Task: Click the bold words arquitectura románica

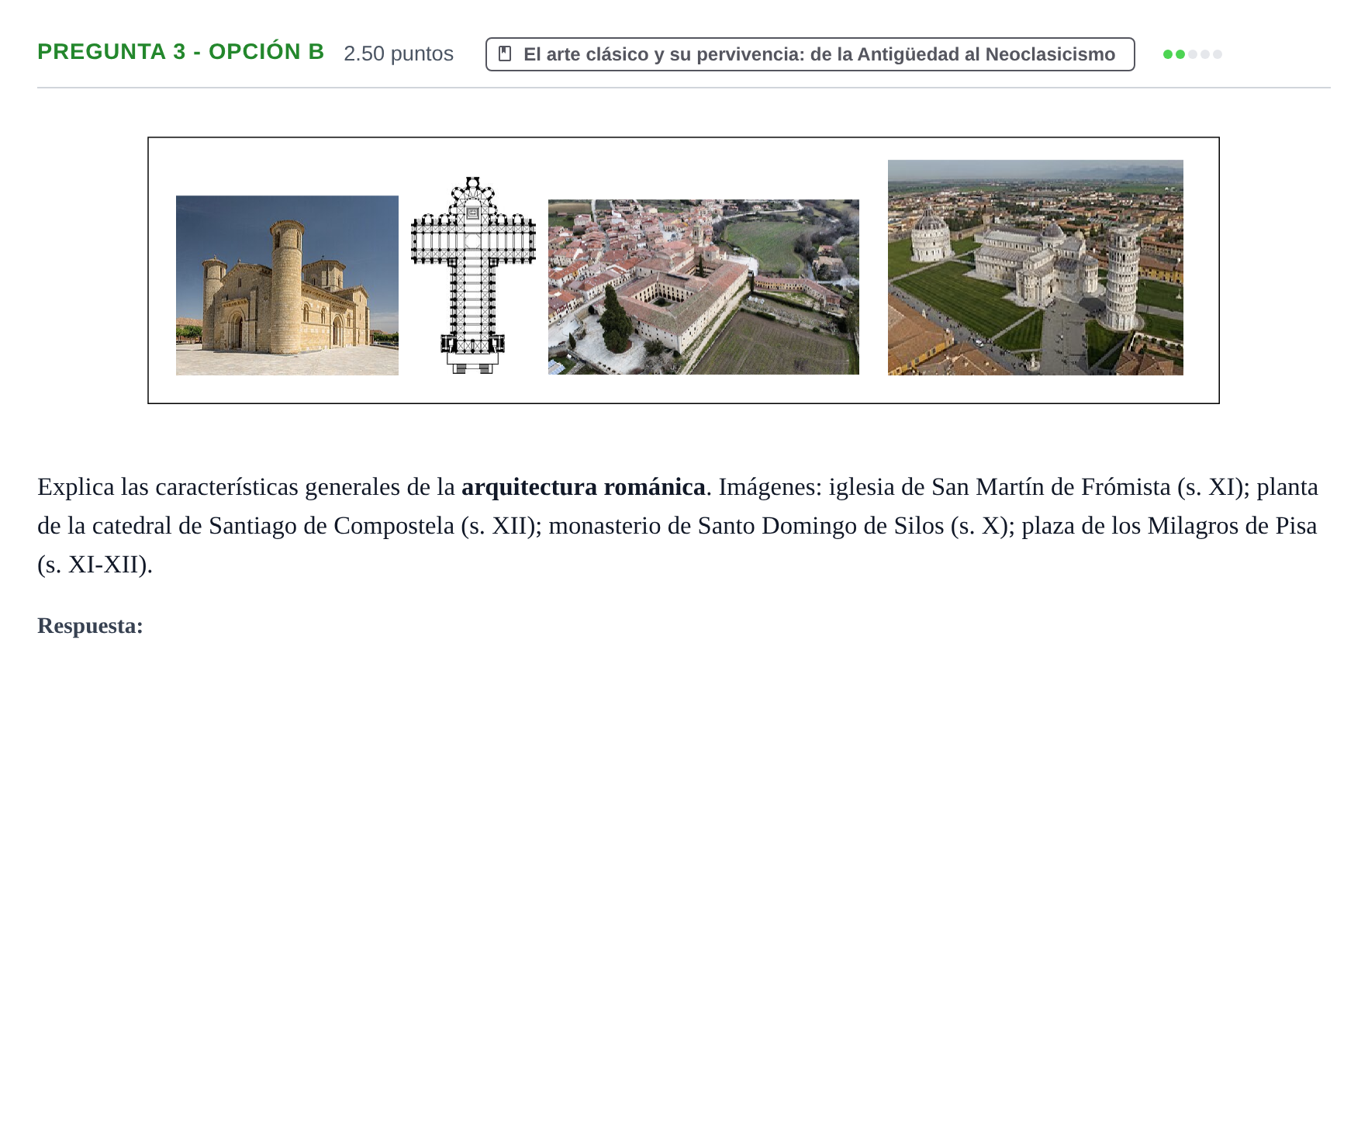Action: (x=583, y=487)
